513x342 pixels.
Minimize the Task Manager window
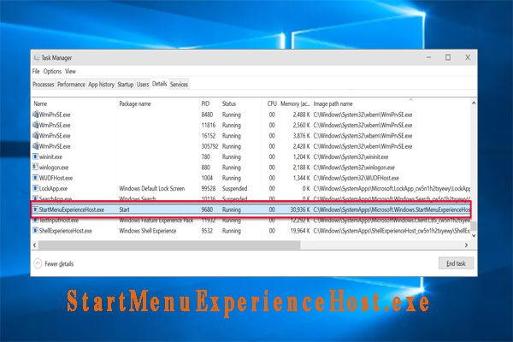tap(428, 57)
